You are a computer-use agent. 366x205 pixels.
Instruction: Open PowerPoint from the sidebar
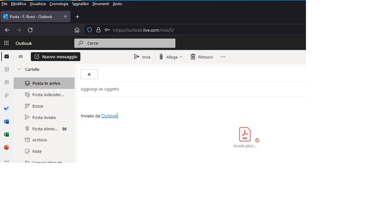point(6,147)
